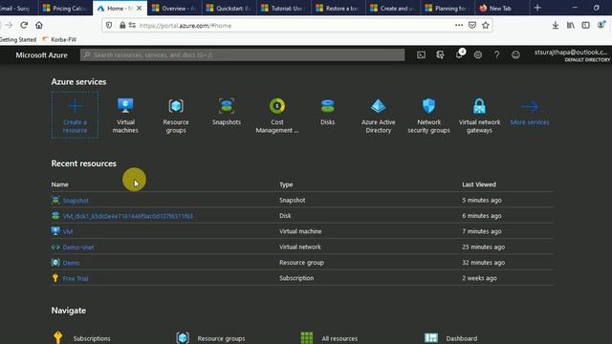The image size is (612, 344).
Task: Open VM virtual machine link
Action: [68, 231]
